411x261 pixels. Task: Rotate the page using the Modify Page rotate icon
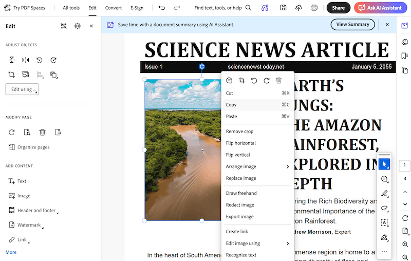[x=12, y=132]
